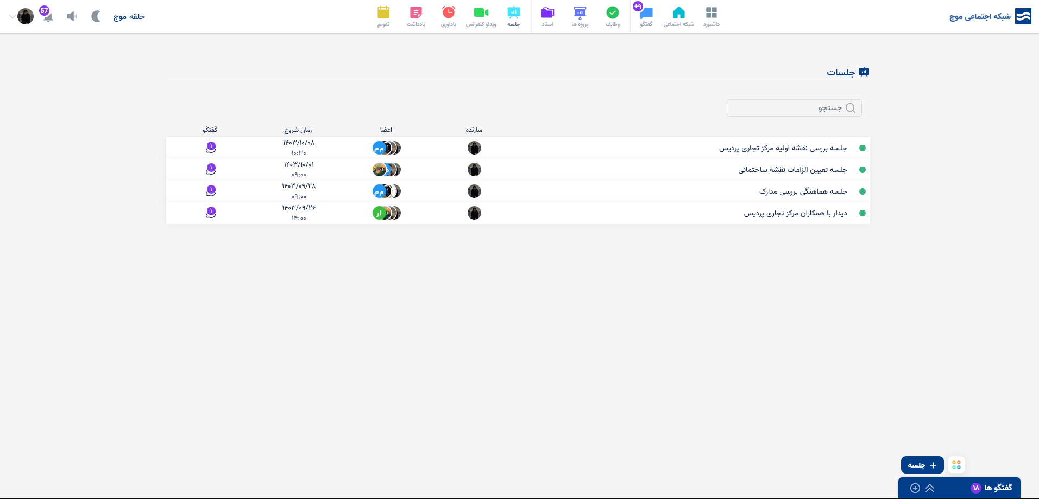The image size is (1039, 499).
Task: Open the یادداشت notes icon
Action: click(x=416, y=12)
